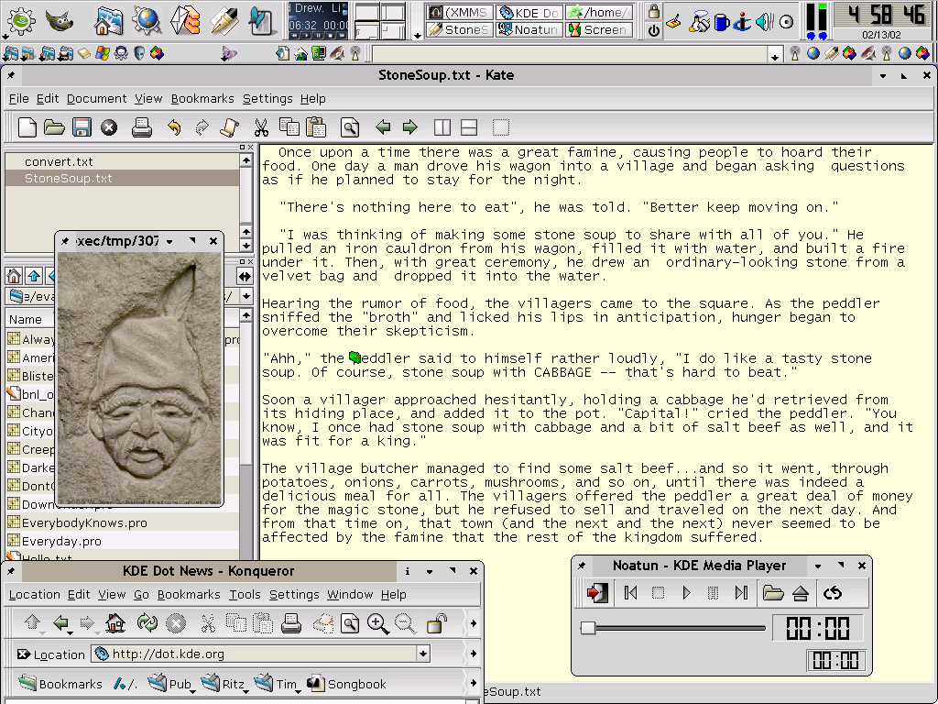Open Noatun title bar dropdown menu

pos(818,566)
